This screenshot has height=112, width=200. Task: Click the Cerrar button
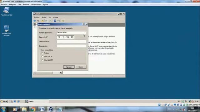point(81,67)
